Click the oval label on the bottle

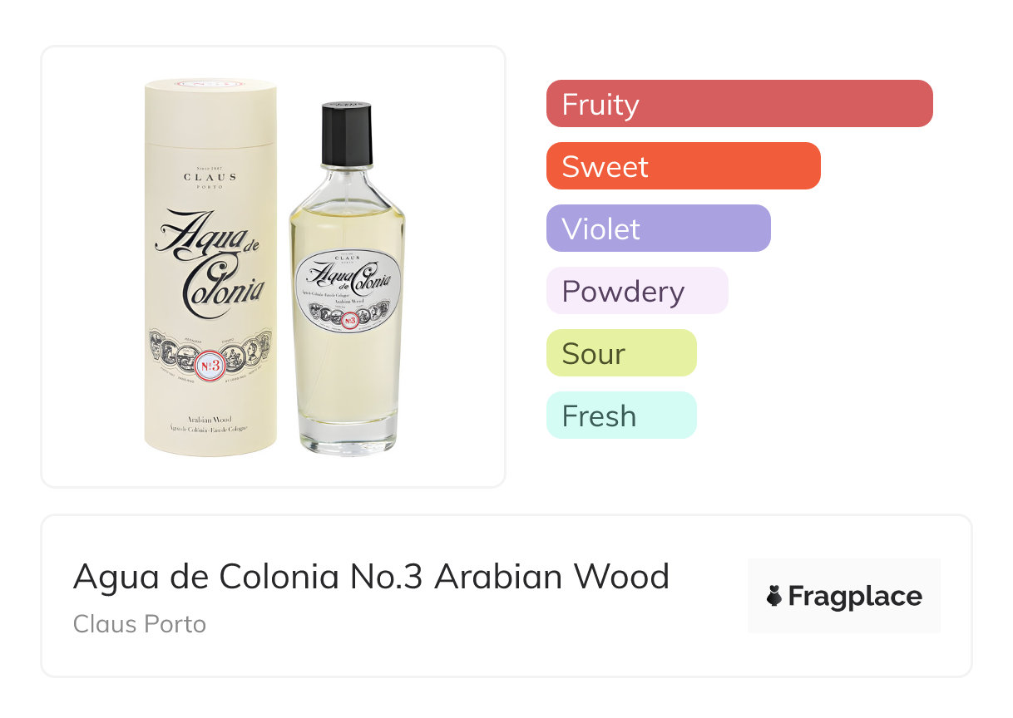point(348,292)
